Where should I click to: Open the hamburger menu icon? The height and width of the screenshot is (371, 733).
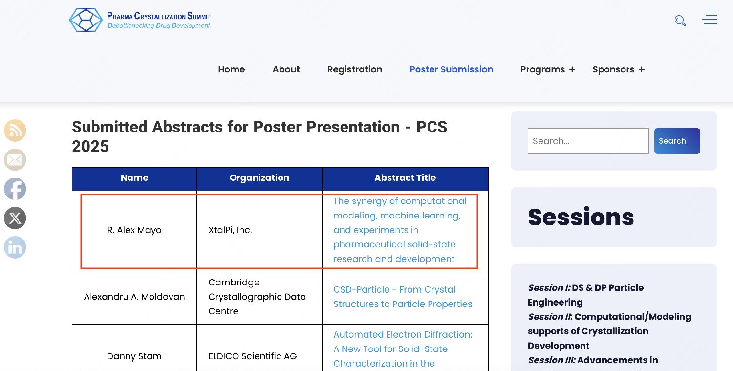click(709, 20)
